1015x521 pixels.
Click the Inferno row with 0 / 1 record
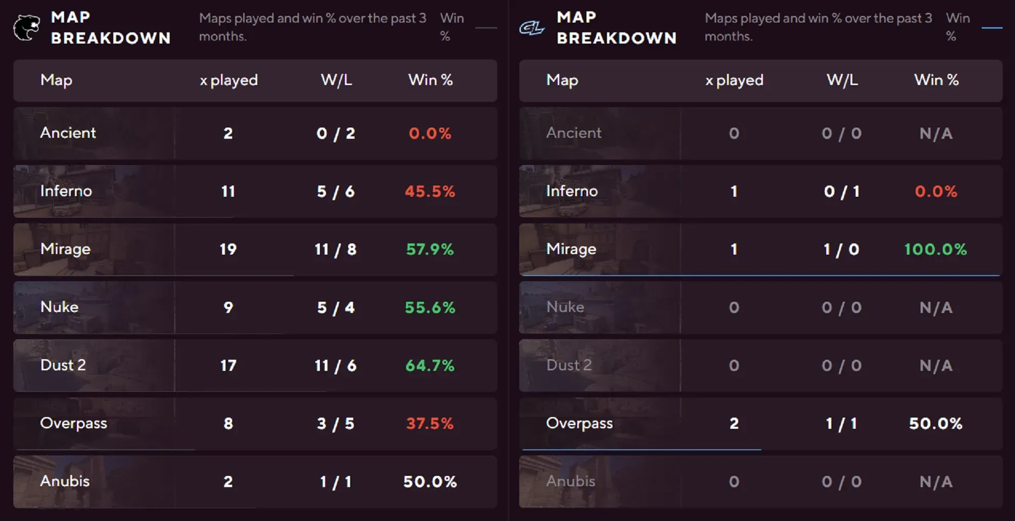point(760,191)
